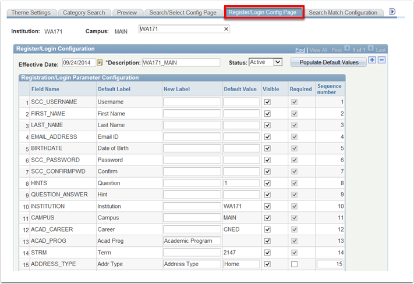
Task: Click Default Value field for HINTS
Action: [x=241, y=183]
